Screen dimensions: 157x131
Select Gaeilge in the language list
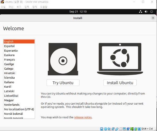pyautogui.click(x=19, y=64)
